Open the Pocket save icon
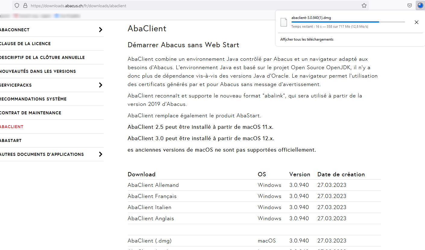This screenshot has height=250, width=425. [x=410, y=5]
